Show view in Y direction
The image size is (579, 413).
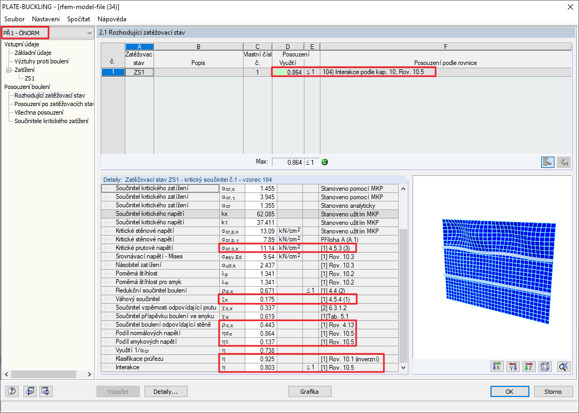coord(513,367)
